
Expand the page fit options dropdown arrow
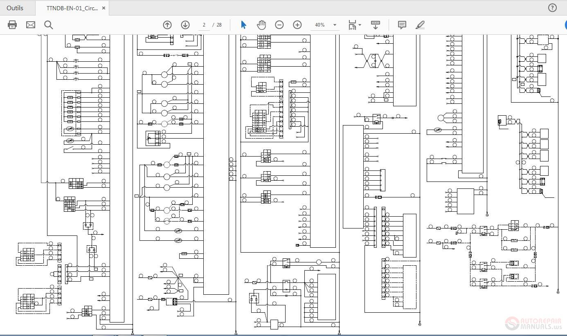coord(360,25)
